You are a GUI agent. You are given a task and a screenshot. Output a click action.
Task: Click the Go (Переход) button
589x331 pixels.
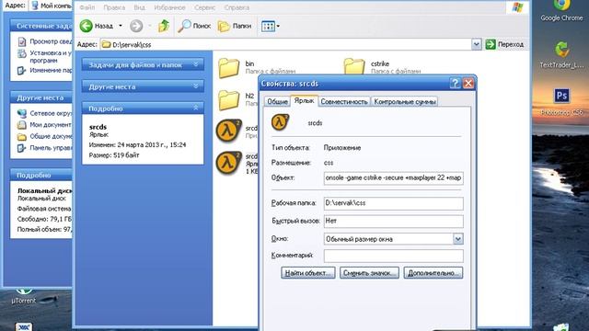504,44
